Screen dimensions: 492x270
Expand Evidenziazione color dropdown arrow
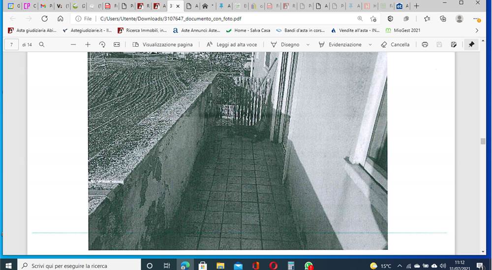[x=370, y=45]
